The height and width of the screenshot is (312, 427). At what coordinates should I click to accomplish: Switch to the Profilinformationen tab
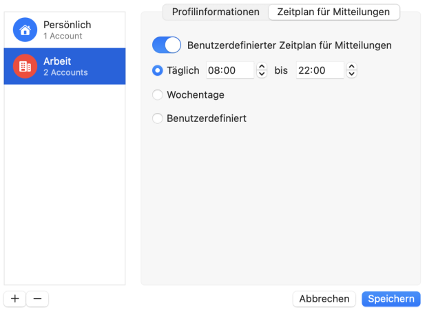click(x=216, y=12)
